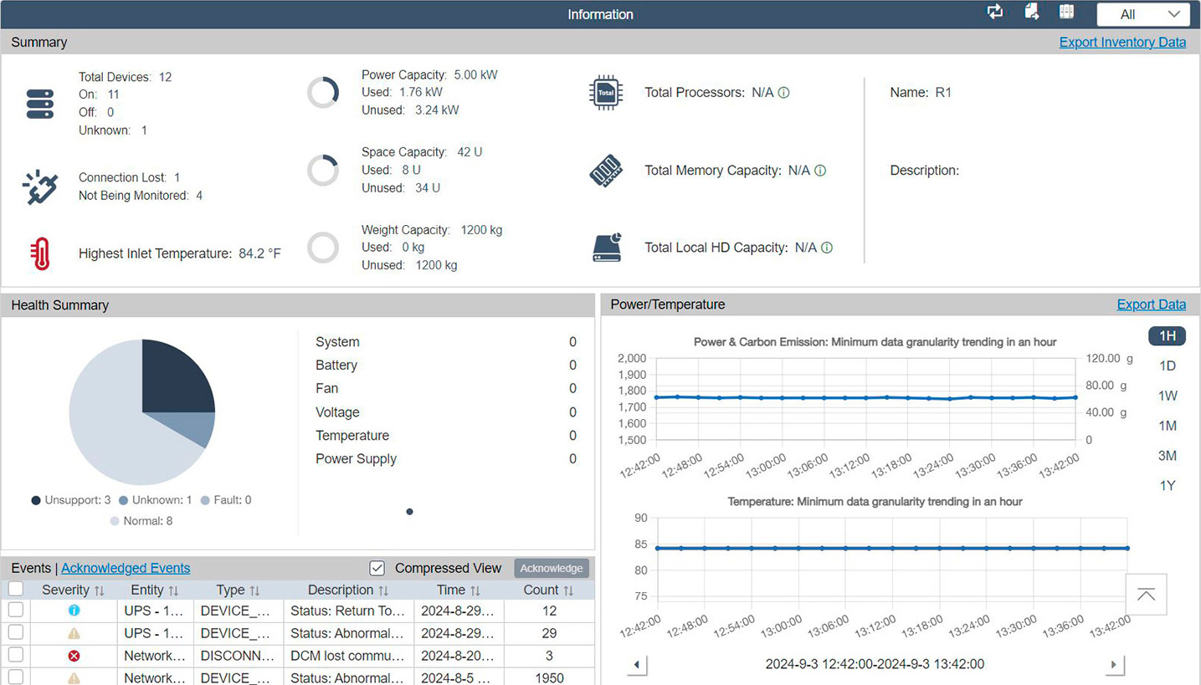Click the warning icon in count 29 row
The image size is (1201, 685).
74,633
